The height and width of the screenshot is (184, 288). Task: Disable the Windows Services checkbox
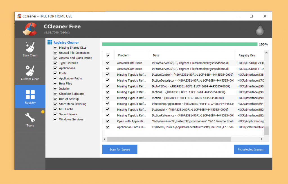click(55, 120)
